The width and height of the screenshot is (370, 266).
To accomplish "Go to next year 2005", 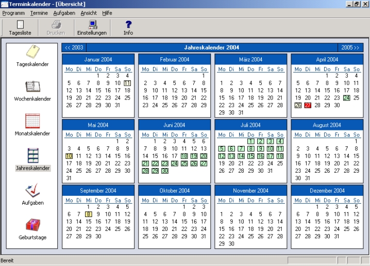I will 350,48.
